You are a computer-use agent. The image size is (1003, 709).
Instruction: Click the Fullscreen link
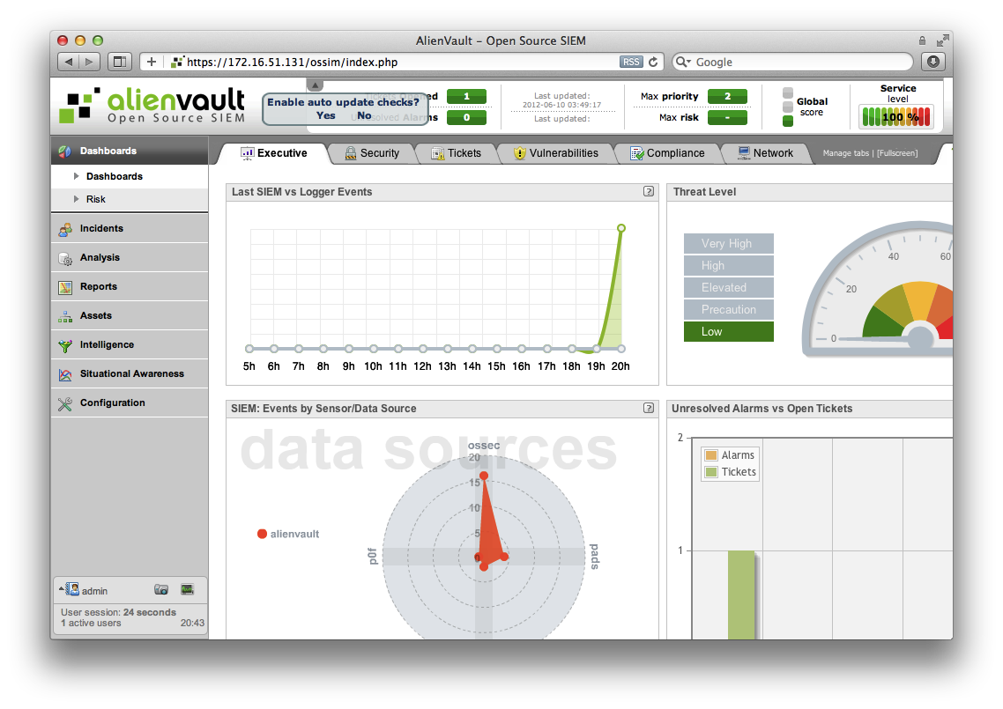897,153
